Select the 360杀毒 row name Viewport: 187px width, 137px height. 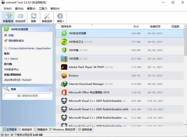click(x=73, y=50)
